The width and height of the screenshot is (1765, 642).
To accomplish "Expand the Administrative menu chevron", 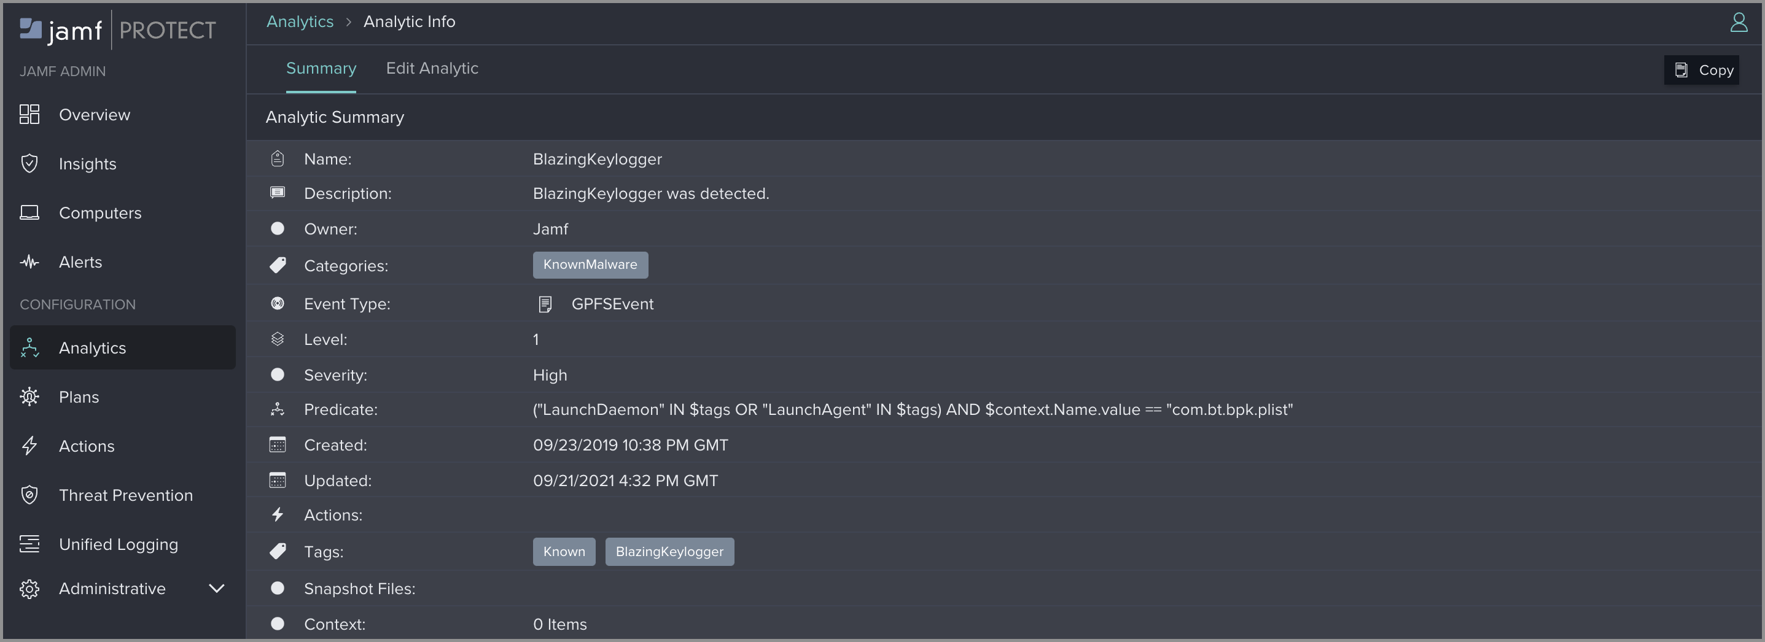I will click(x=217, y=589).
